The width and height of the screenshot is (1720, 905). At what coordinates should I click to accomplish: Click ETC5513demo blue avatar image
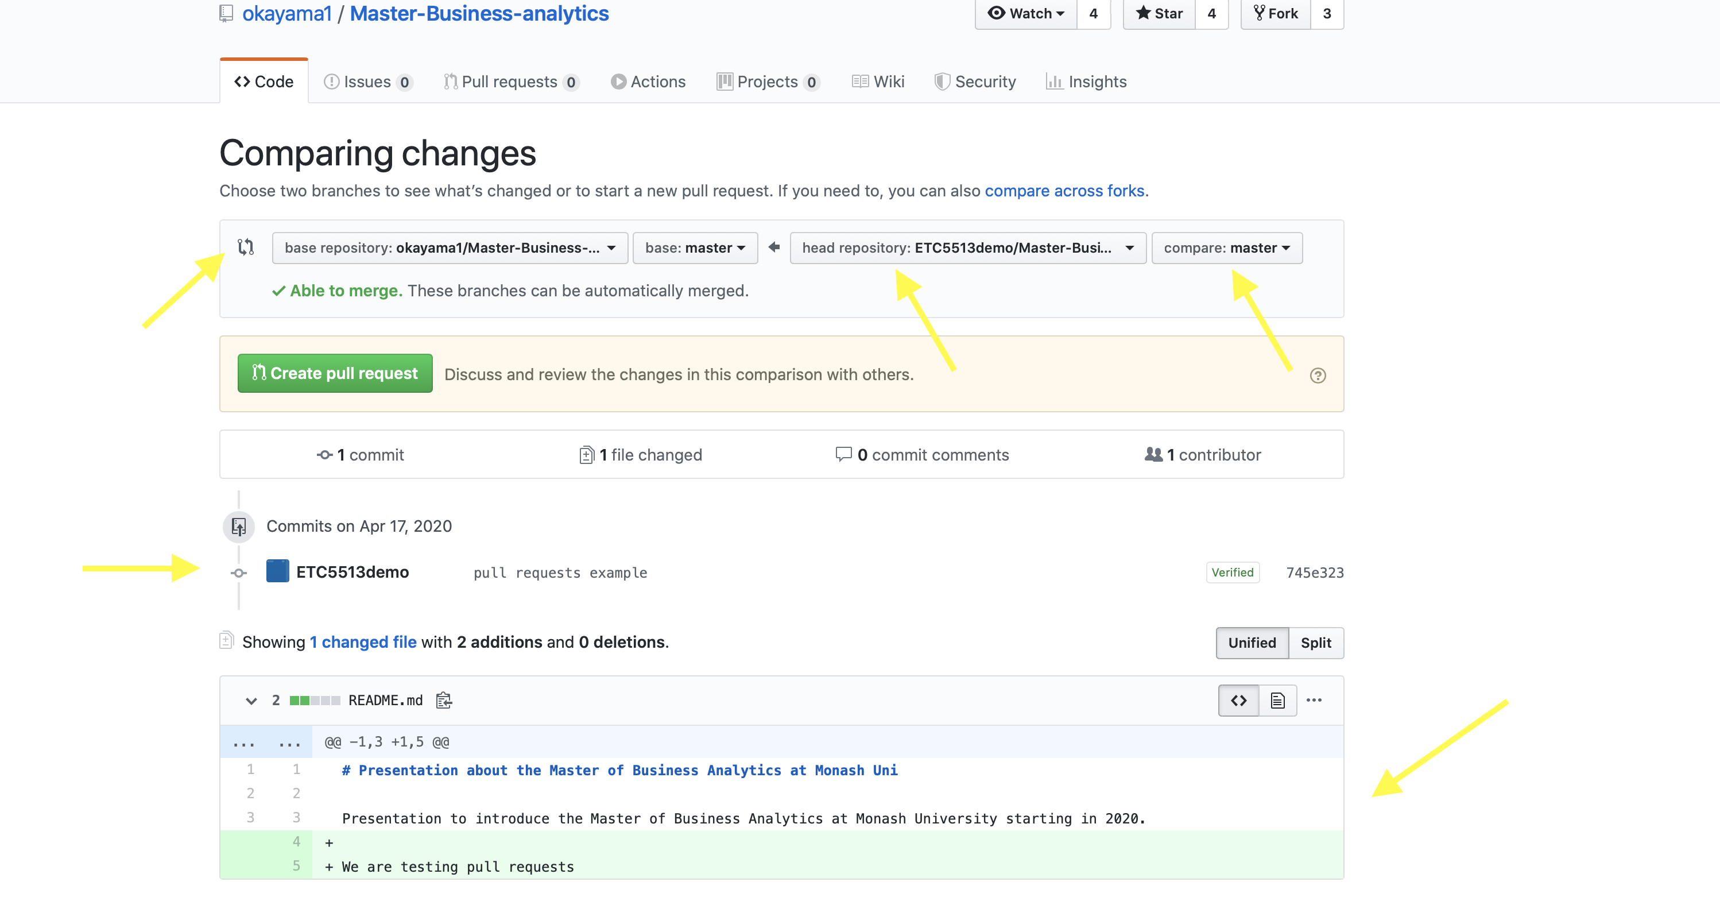click(x=277, y=572)
